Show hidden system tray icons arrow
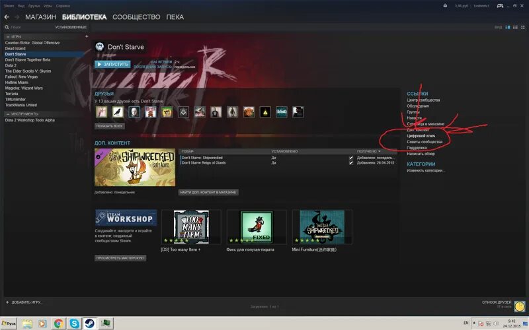The height and width of the screenshot is (330, 529). [x=475, y=323]
